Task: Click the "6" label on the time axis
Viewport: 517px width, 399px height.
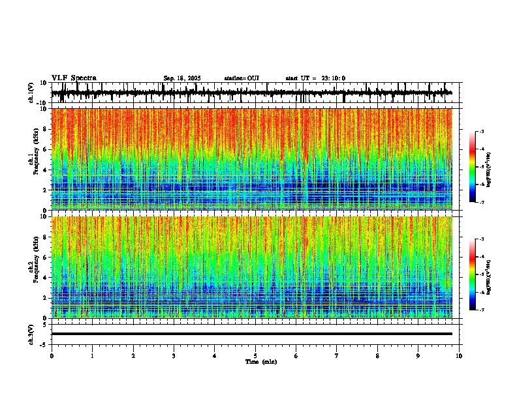Action: [x=296, y=356]
